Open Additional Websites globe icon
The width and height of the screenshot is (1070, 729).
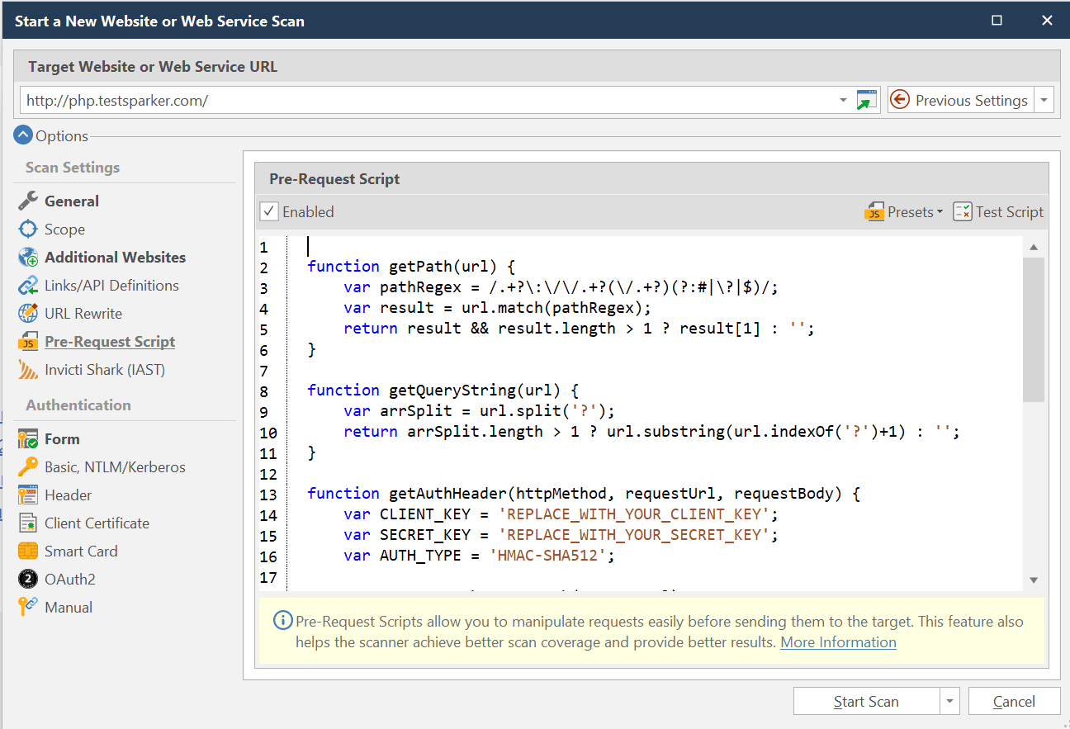click(28, 257)
